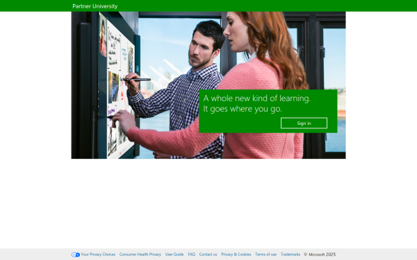Open the Partner University header title
Image resolution: width=417 pixels, height=260 pixels.
pyautogui.click(x=95, y=6)
